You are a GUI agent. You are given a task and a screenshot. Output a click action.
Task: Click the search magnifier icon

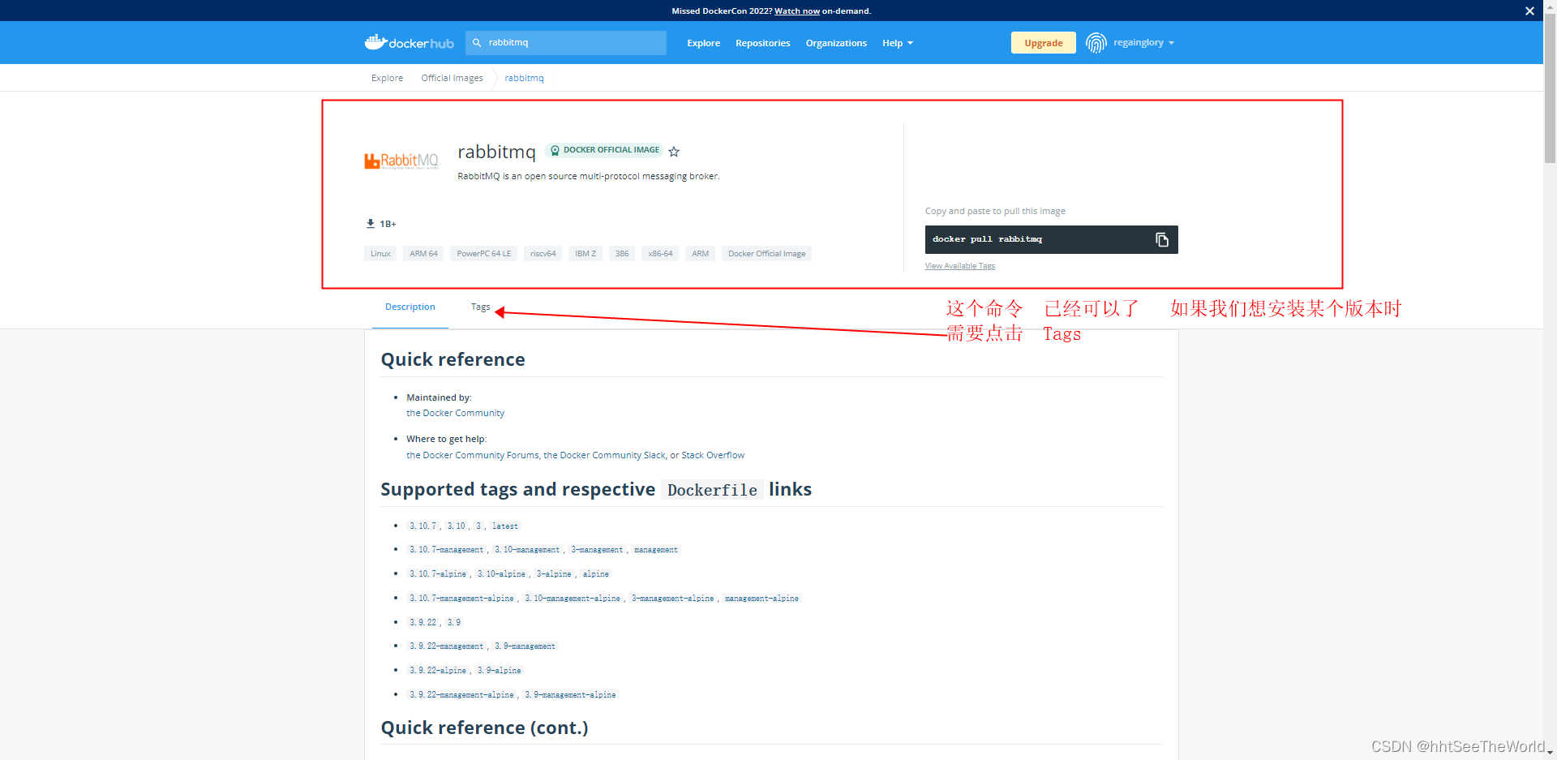click(x=477, y=43)
